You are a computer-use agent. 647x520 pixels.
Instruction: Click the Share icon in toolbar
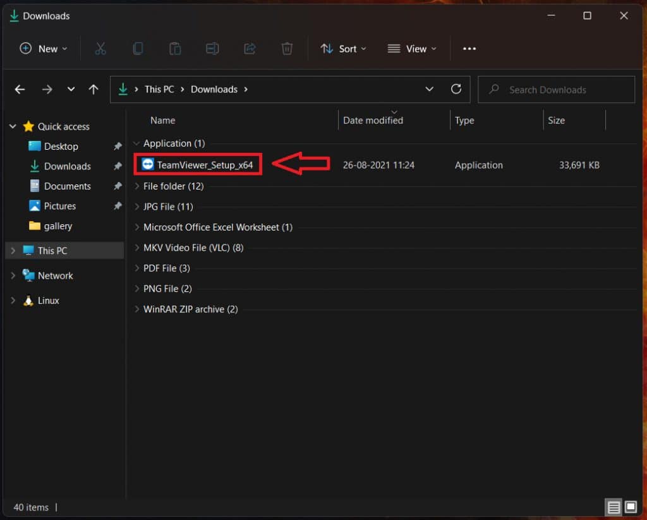(250, 49)
